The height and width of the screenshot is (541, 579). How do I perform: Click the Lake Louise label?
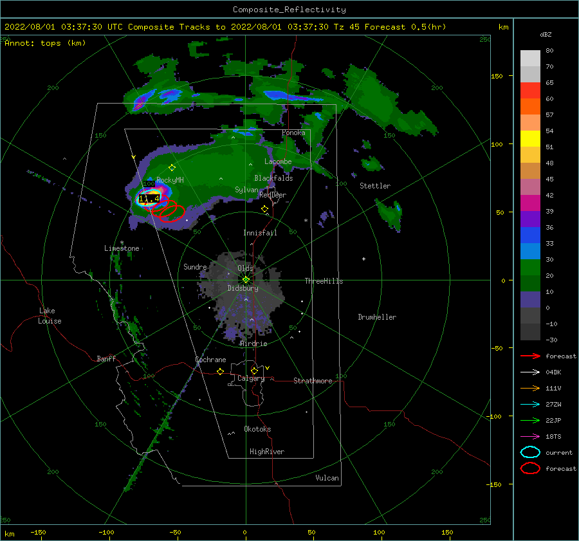point(50,316)
